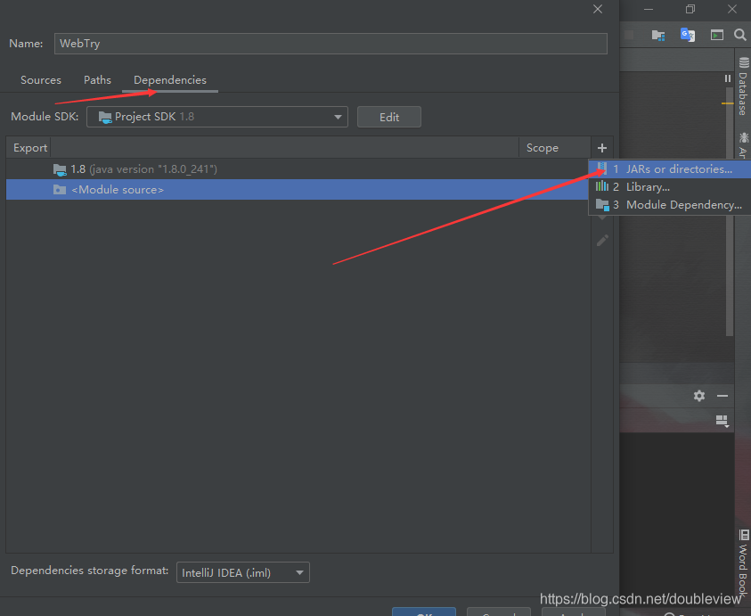
Task: Click the Search Everywhere magnifier icon
Action: click(x=740, y=35)
